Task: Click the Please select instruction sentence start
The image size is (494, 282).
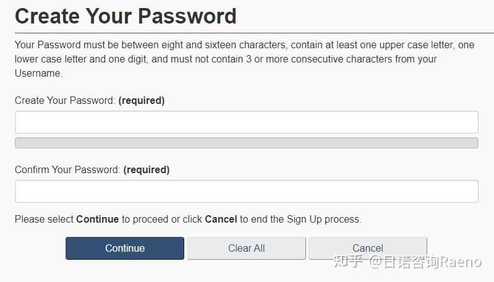Action: pyautogui.click(x=44, y=219)
